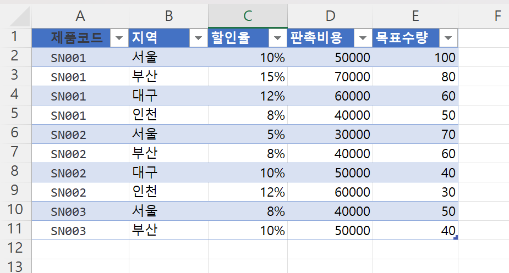Select the 80 target quantity cell
The height and width of the screenshot is (273, 509).
tap(415, 76)
